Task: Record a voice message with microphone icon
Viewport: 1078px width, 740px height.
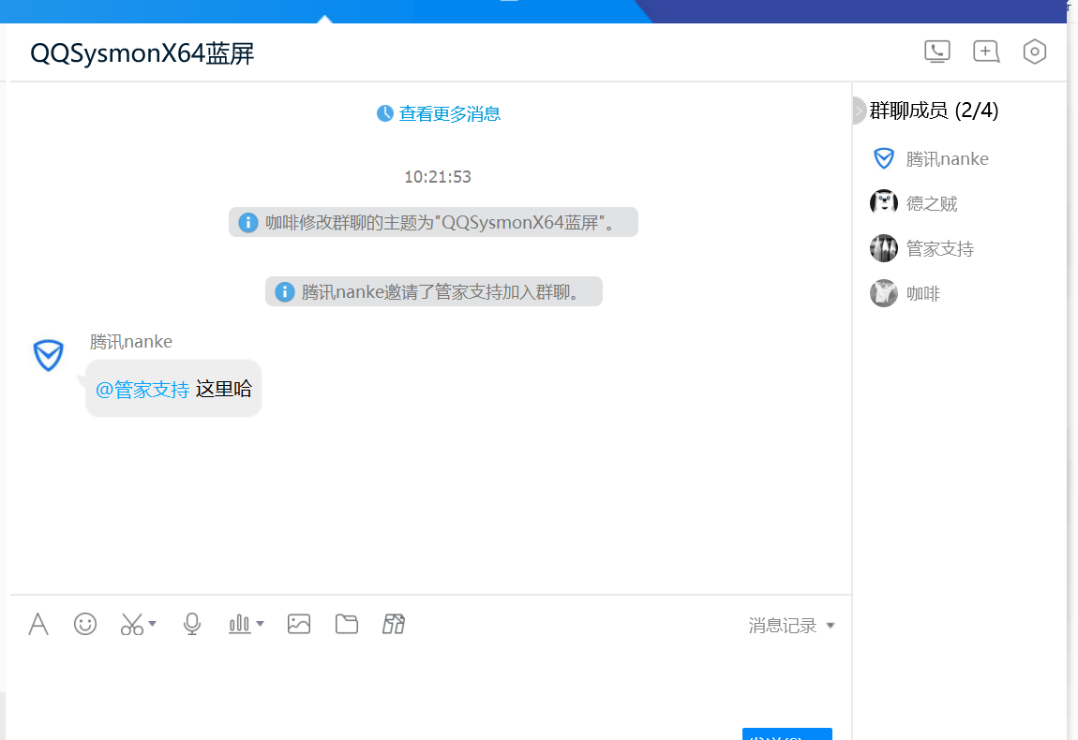Action: click(x=192, y=624)
